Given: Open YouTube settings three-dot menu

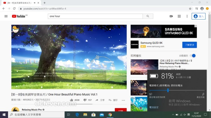Looking at the screenshot, I should coord(187,16).
